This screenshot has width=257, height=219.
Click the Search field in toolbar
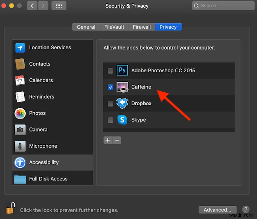[x=223, y=6]
